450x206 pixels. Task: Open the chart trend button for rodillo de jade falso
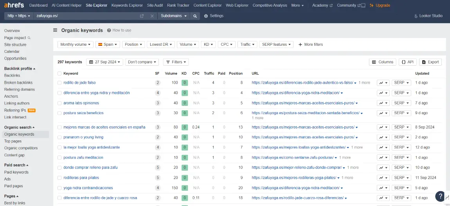(383, 82)
